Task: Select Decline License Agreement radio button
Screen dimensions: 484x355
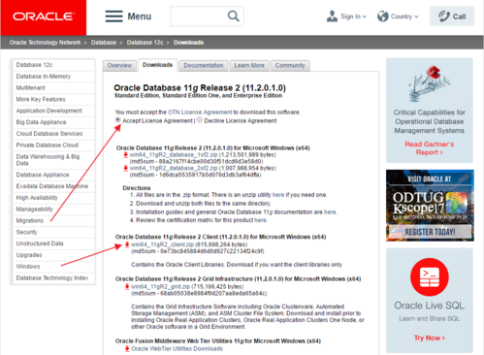Action: tap(200, 120)
